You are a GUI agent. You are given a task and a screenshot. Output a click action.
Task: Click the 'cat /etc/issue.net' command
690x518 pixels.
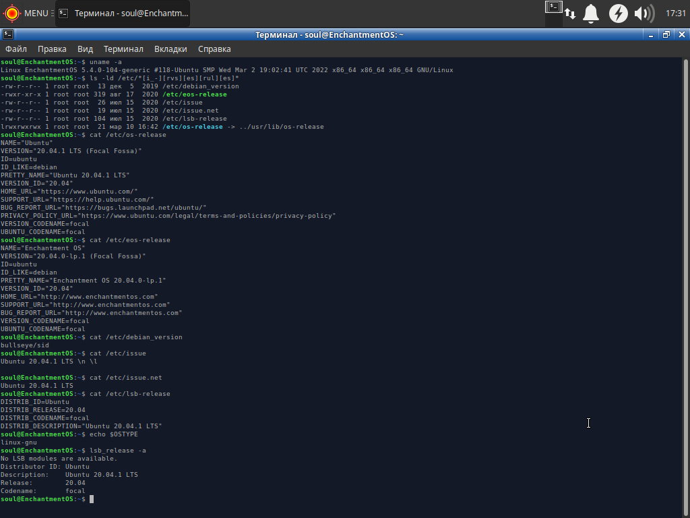tap(126, 378)
